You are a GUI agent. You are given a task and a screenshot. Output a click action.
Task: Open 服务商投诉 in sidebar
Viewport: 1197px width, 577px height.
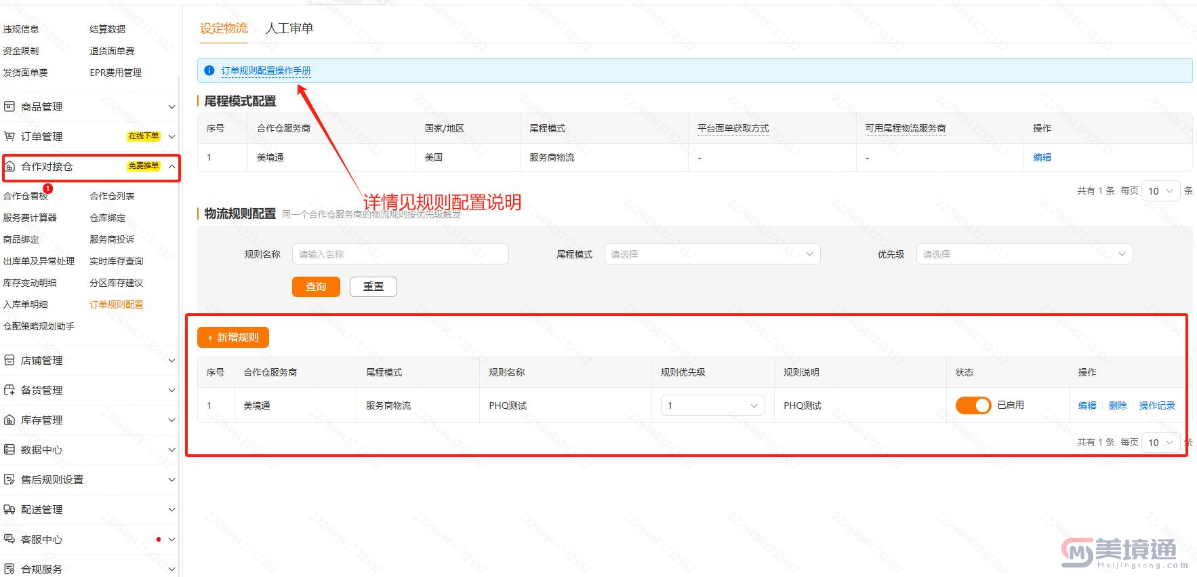click(112, 239)
